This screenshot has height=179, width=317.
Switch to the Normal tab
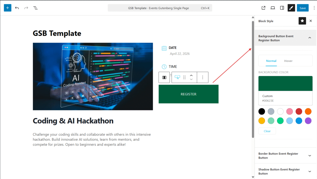[x=271, y=61]
